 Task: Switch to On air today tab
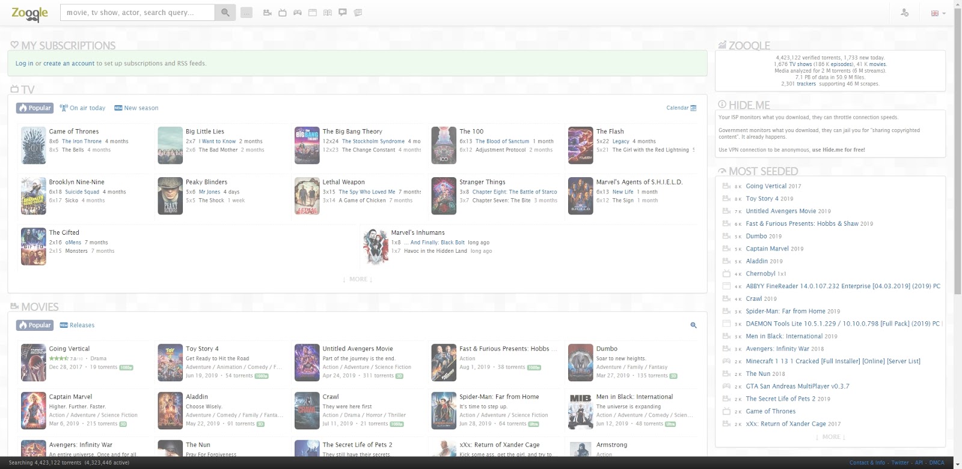coord(83,108)
